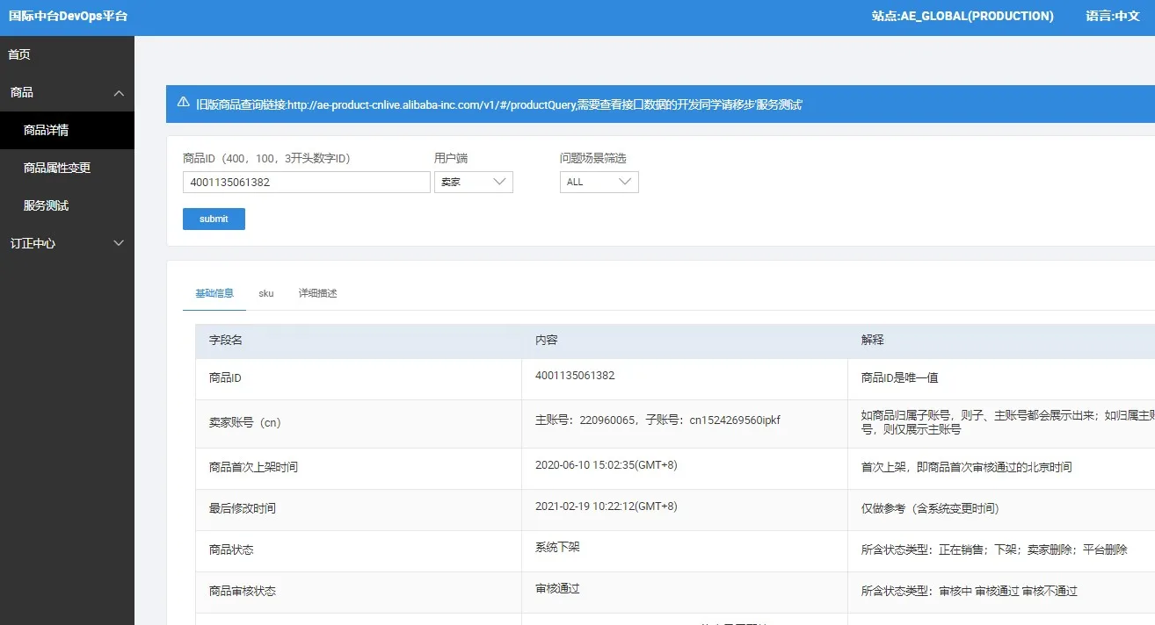Click the 国际中台DevOps平台 header title
Screen dimensions: 1155x625
tap(68, 16)
